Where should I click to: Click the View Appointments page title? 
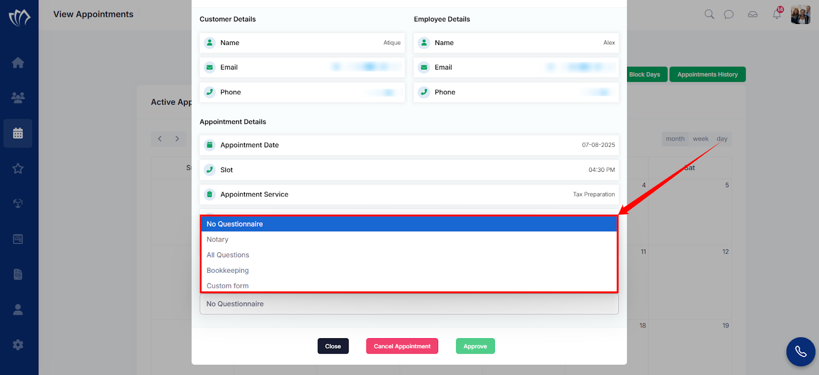(93, 14)
